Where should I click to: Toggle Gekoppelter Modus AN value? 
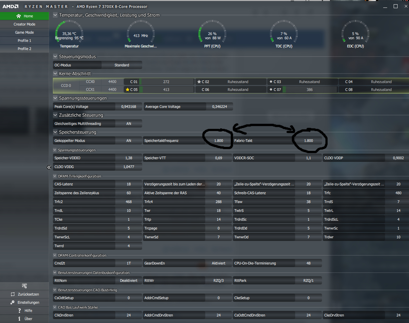129,141
